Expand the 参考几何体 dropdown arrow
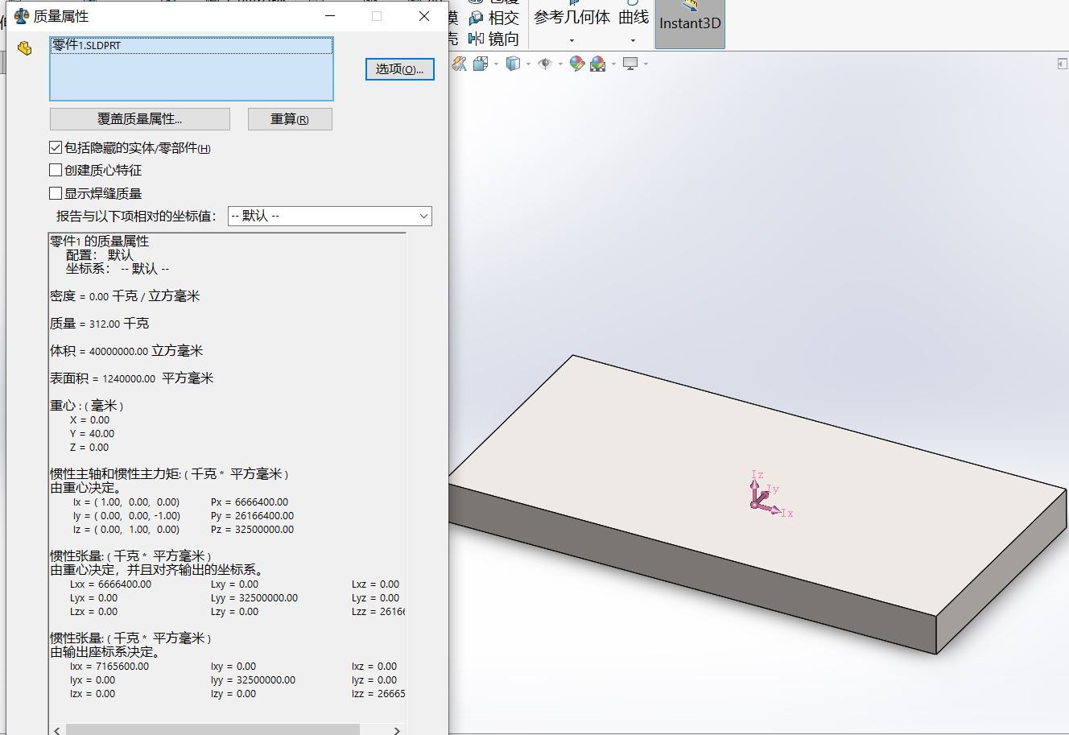Viewport: 1069px width, 735px height. (x=572, y=40)
